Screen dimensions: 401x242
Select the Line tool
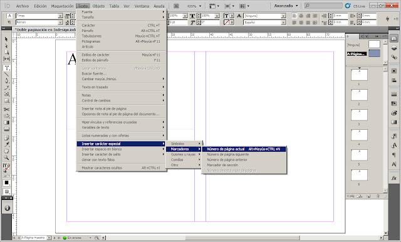point(7,75)
